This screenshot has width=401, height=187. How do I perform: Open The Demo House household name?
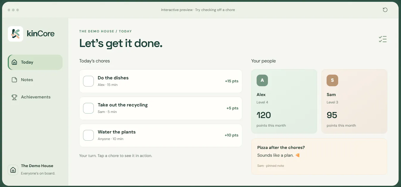click(x=37, y=166)
